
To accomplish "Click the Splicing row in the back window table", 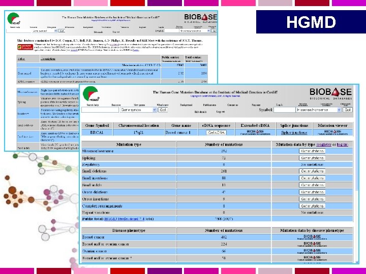I will click(48, 102).
